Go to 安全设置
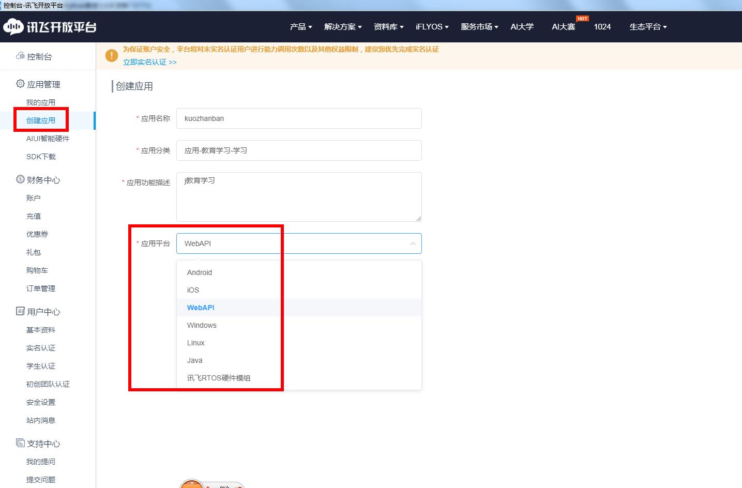Screen dimensions: 742x488 coord(41,402)
